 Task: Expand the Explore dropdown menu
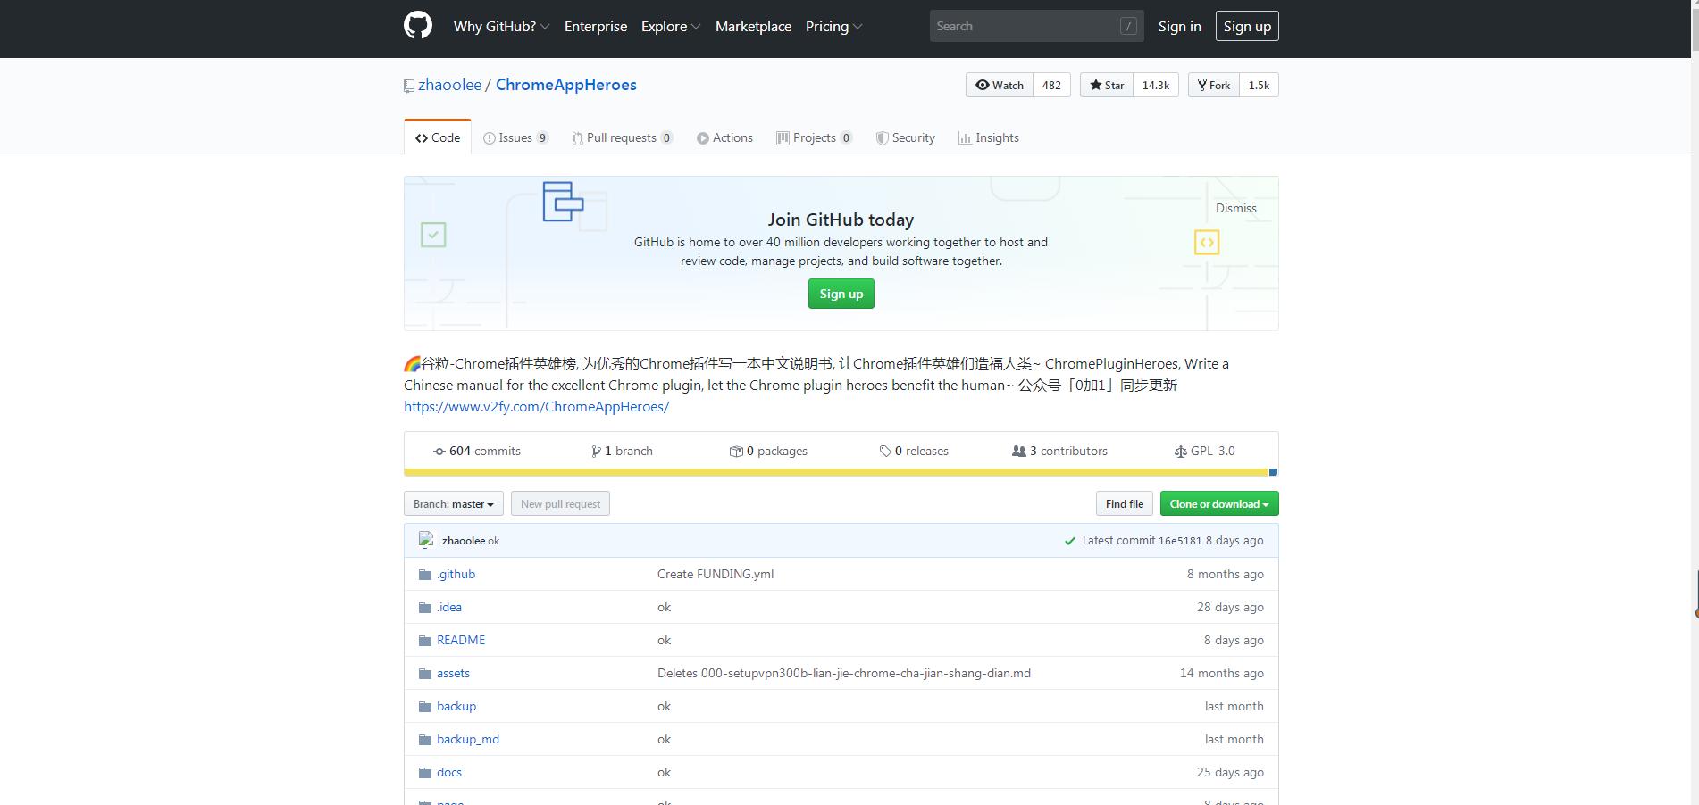pos(671,26)
